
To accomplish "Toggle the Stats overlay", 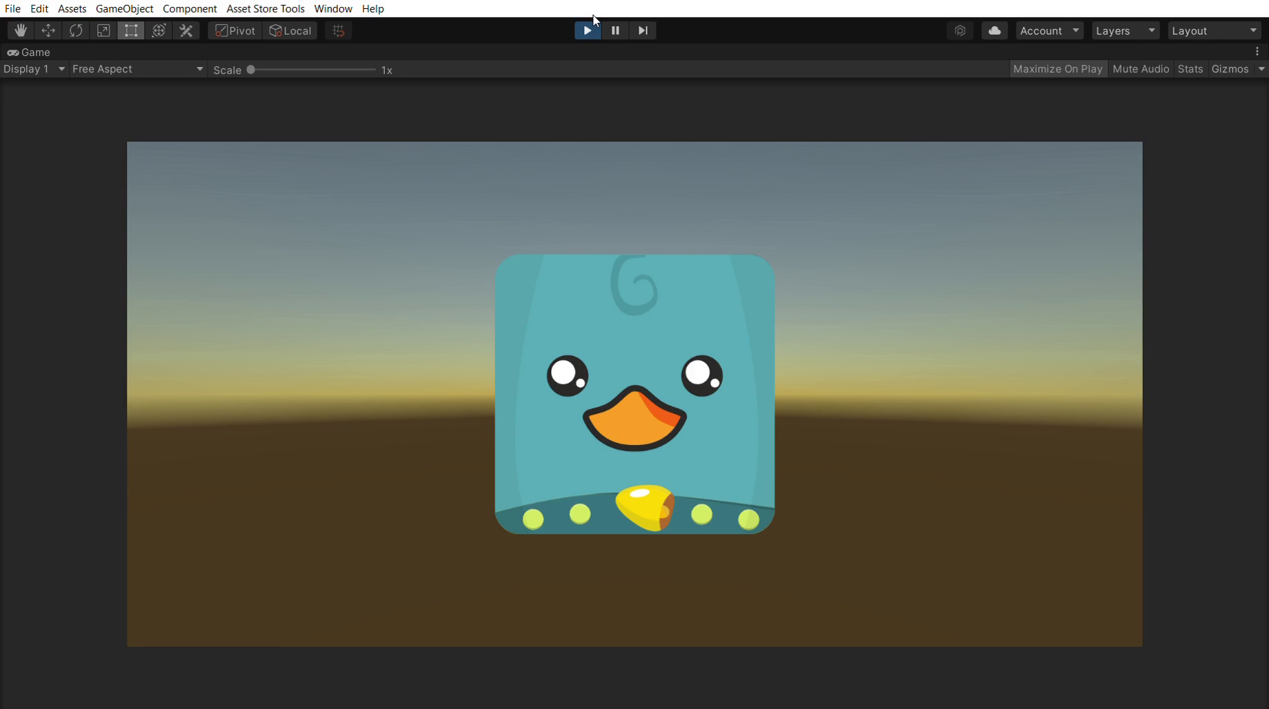I will point(1190,69).
